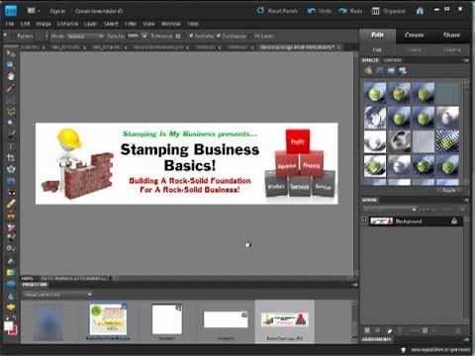Click the lightbulb tip icon in the status bar
The width and height of the screenshot is (475, 356).
click(x=403, y=350)
